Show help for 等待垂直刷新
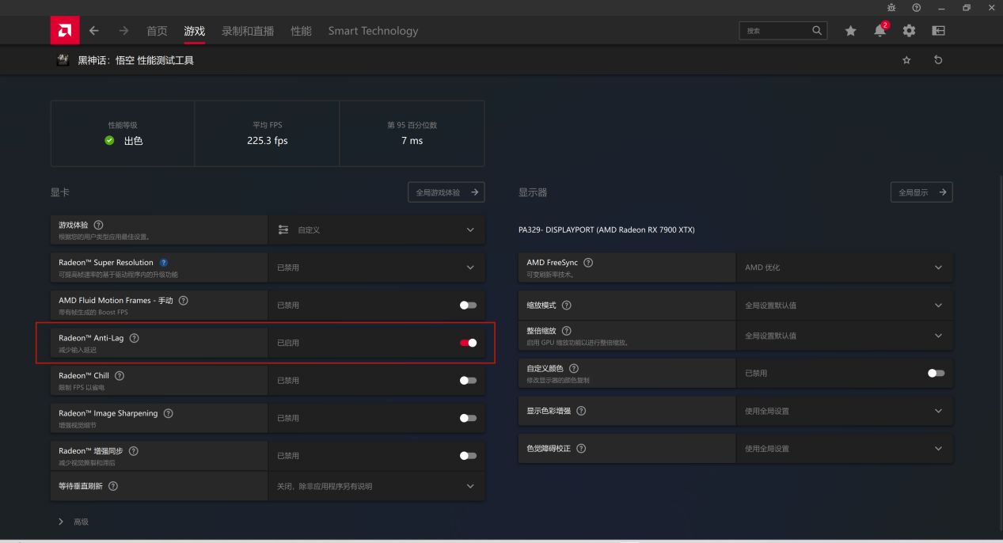Screen dimensions: 1003x543 (113, 486)
